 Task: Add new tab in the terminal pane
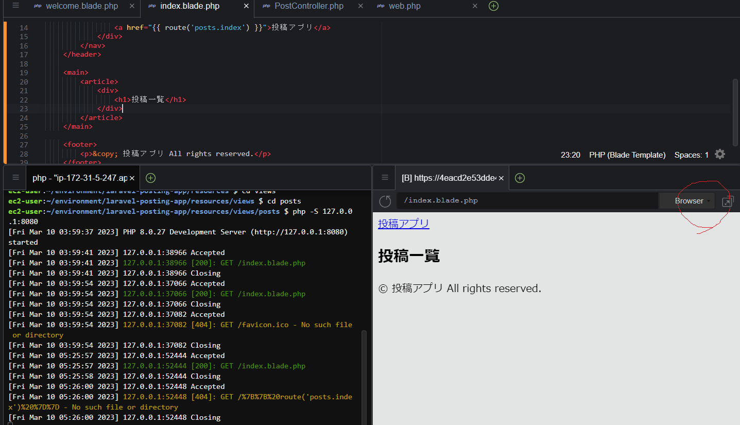pos(150,178)
